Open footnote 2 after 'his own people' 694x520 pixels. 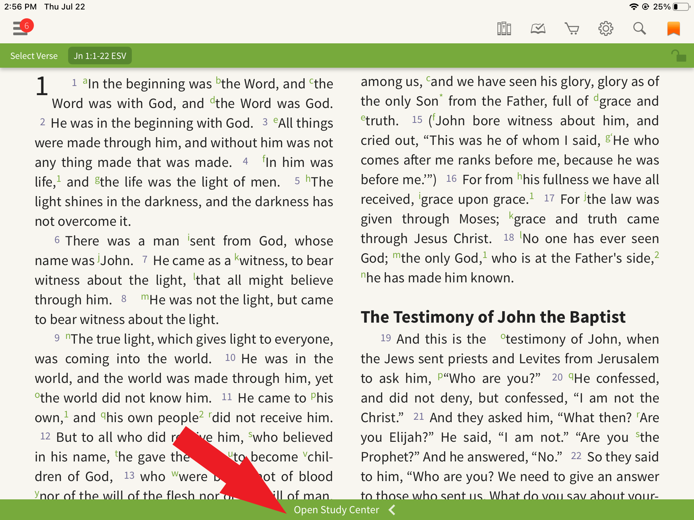coord(201,414)
